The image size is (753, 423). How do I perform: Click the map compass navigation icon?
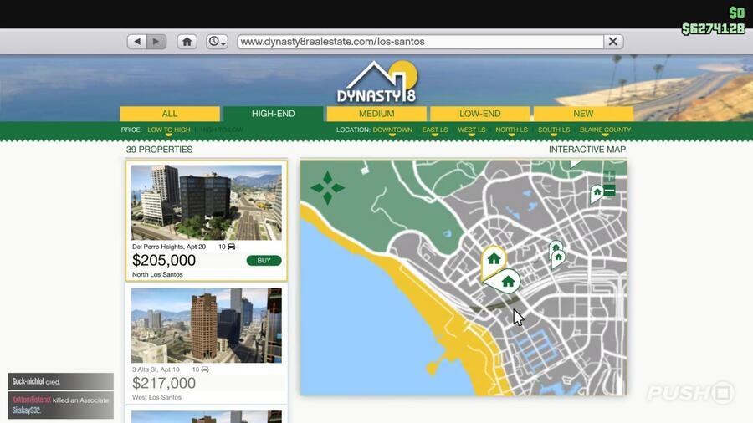[327, 187]
